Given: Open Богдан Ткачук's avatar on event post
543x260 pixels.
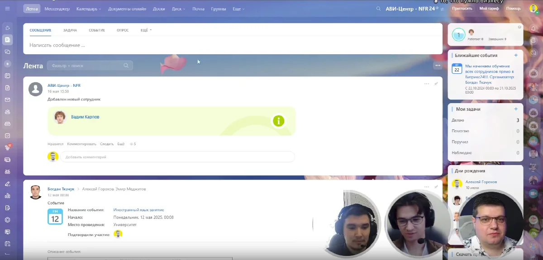Looking at the screenshot, I should (36, 192).
